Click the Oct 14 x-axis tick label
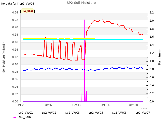Image resolution: width=163 pixels, height=122 pixels. (x=105, y=105)
